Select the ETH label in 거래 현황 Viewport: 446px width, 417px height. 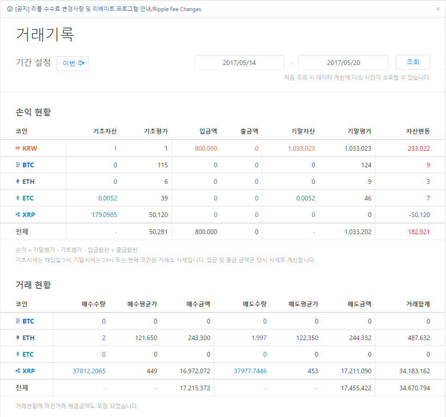coord(29,338)
